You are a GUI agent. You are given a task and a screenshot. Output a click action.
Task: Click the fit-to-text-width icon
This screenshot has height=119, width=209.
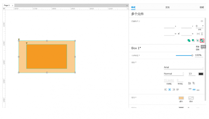pyautogui.click(x=198, y=34)
